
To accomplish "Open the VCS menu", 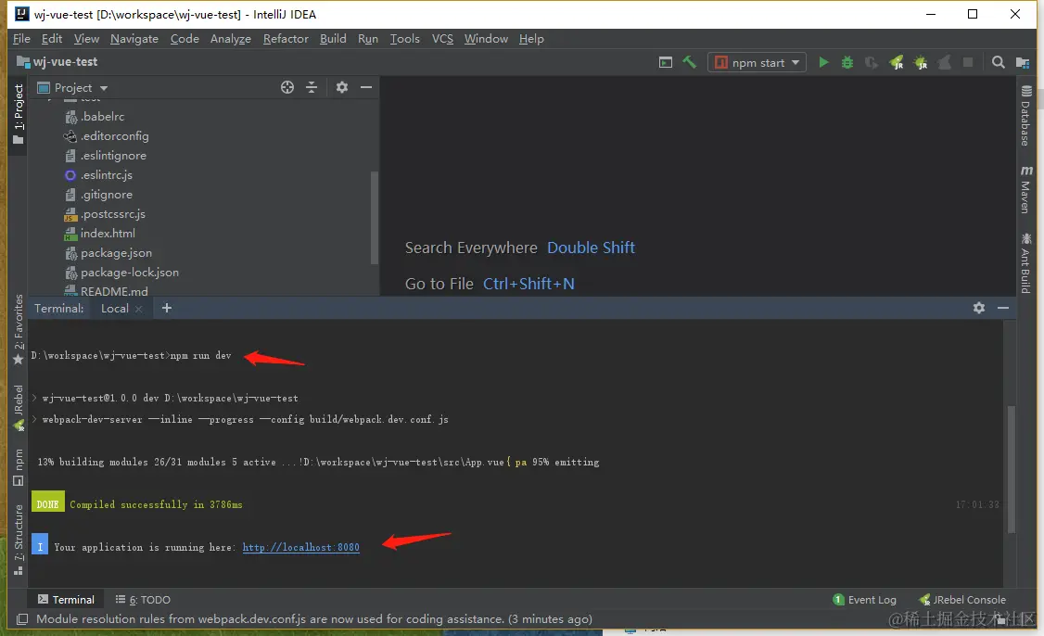I will coord(442,39).
